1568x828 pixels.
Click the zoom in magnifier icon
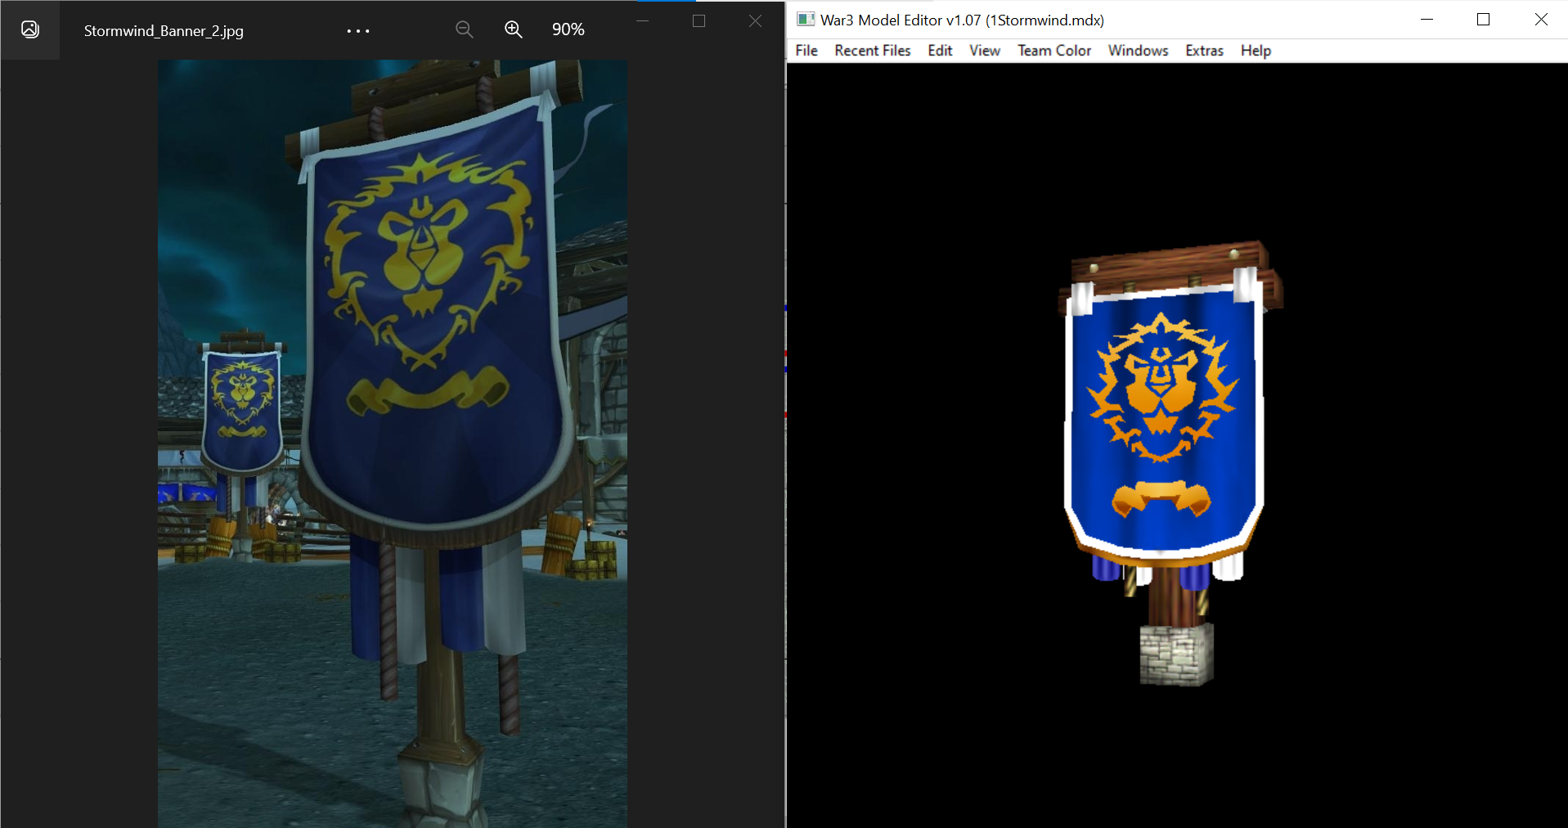pyautogui.click(x=514, y=30)
